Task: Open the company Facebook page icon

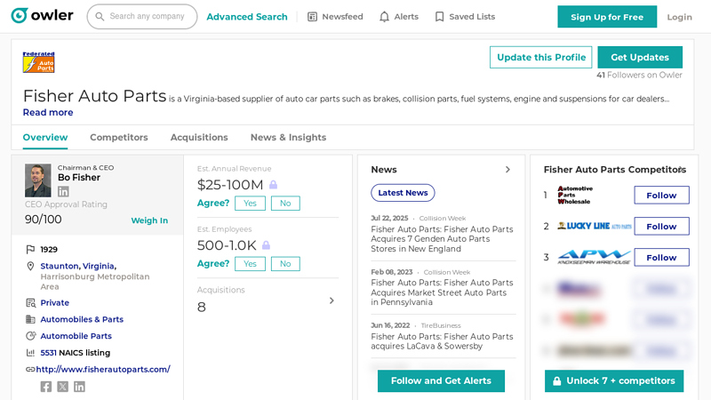Action: 46,387
